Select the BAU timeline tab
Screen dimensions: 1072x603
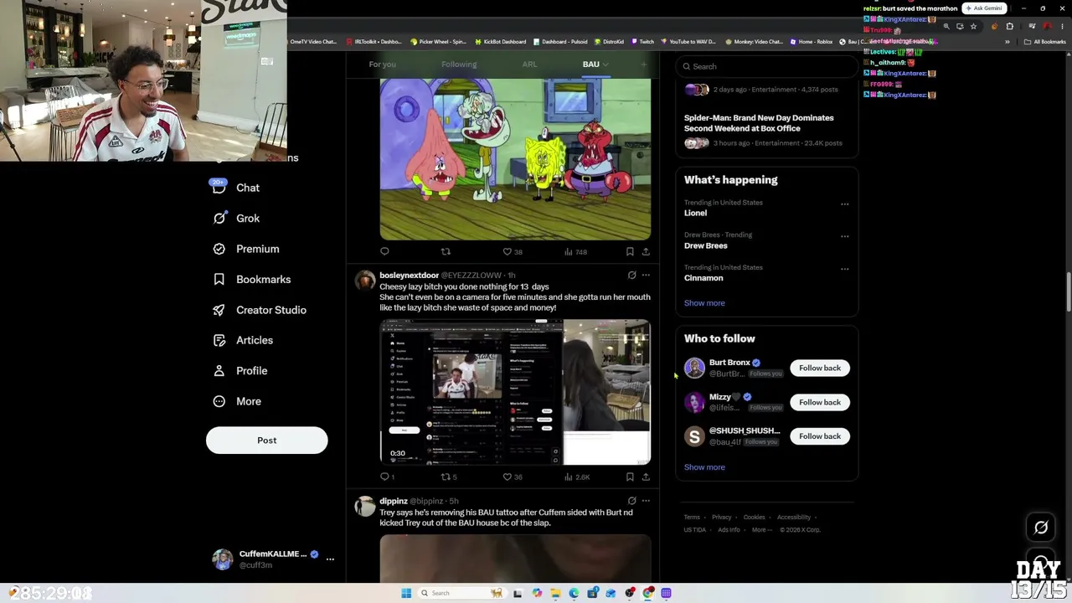pyautogui.click(x=590, y=64)
